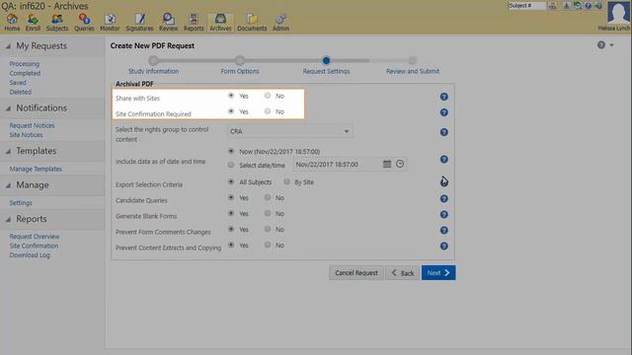This screenshot has width=632, height=355.
Task: Set Share with Sites to Yes
Action: [231, 96]
